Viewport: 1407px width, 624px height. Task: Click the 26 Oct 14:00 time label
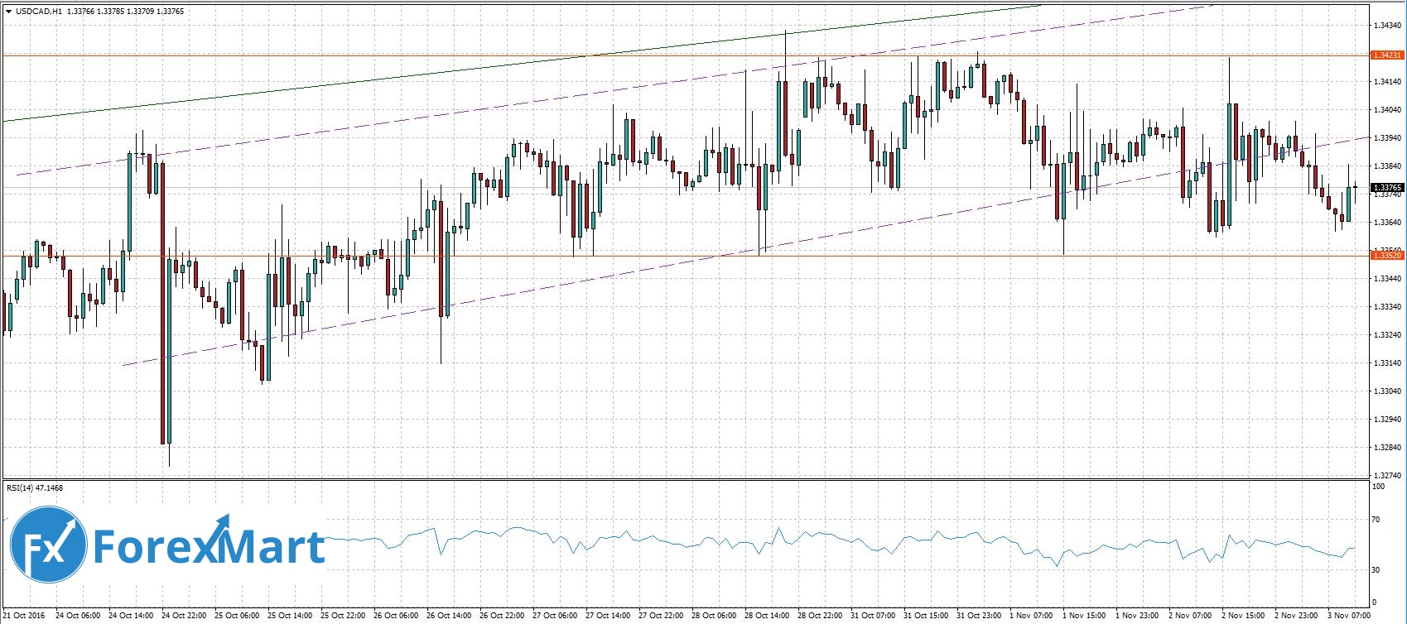(x=449, y=616)
